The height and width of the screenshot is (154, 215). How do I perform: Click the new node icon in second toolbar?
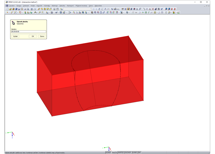[7, 12]
